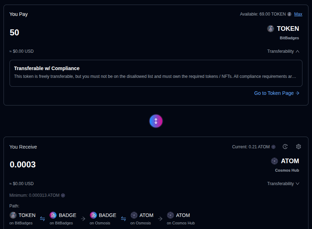Click the Max link
This screenshot has width=312, height=229.
[298, 14]
